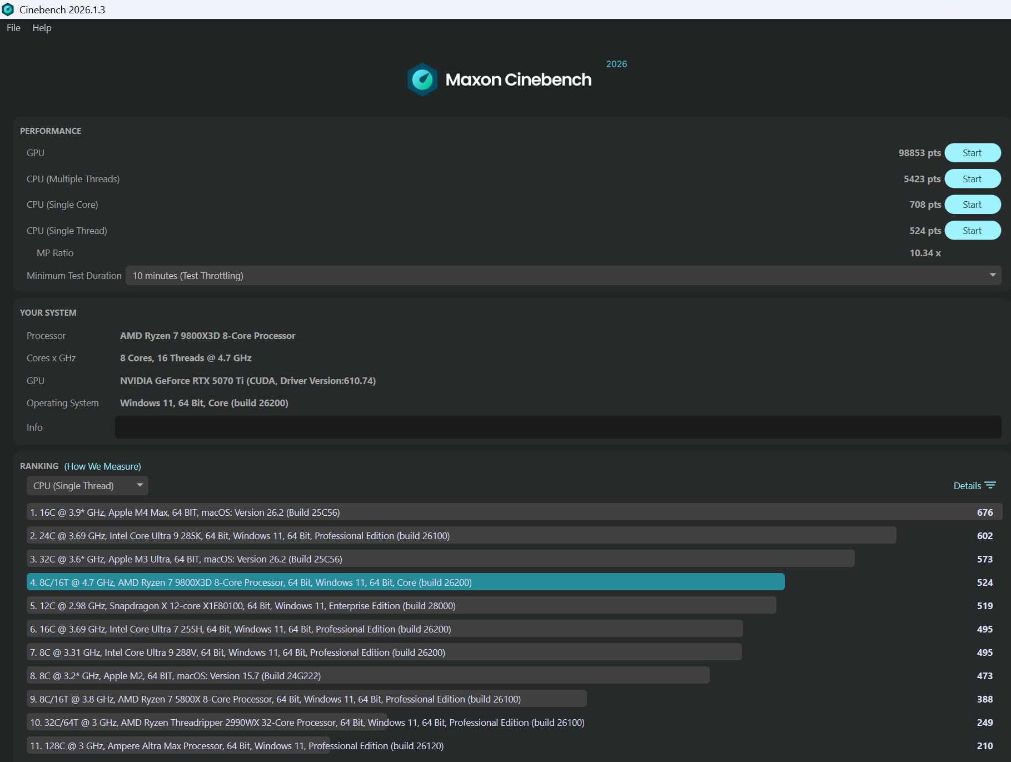
Task: Click the Windows 11 operating system value
Action: pos(204,403)
